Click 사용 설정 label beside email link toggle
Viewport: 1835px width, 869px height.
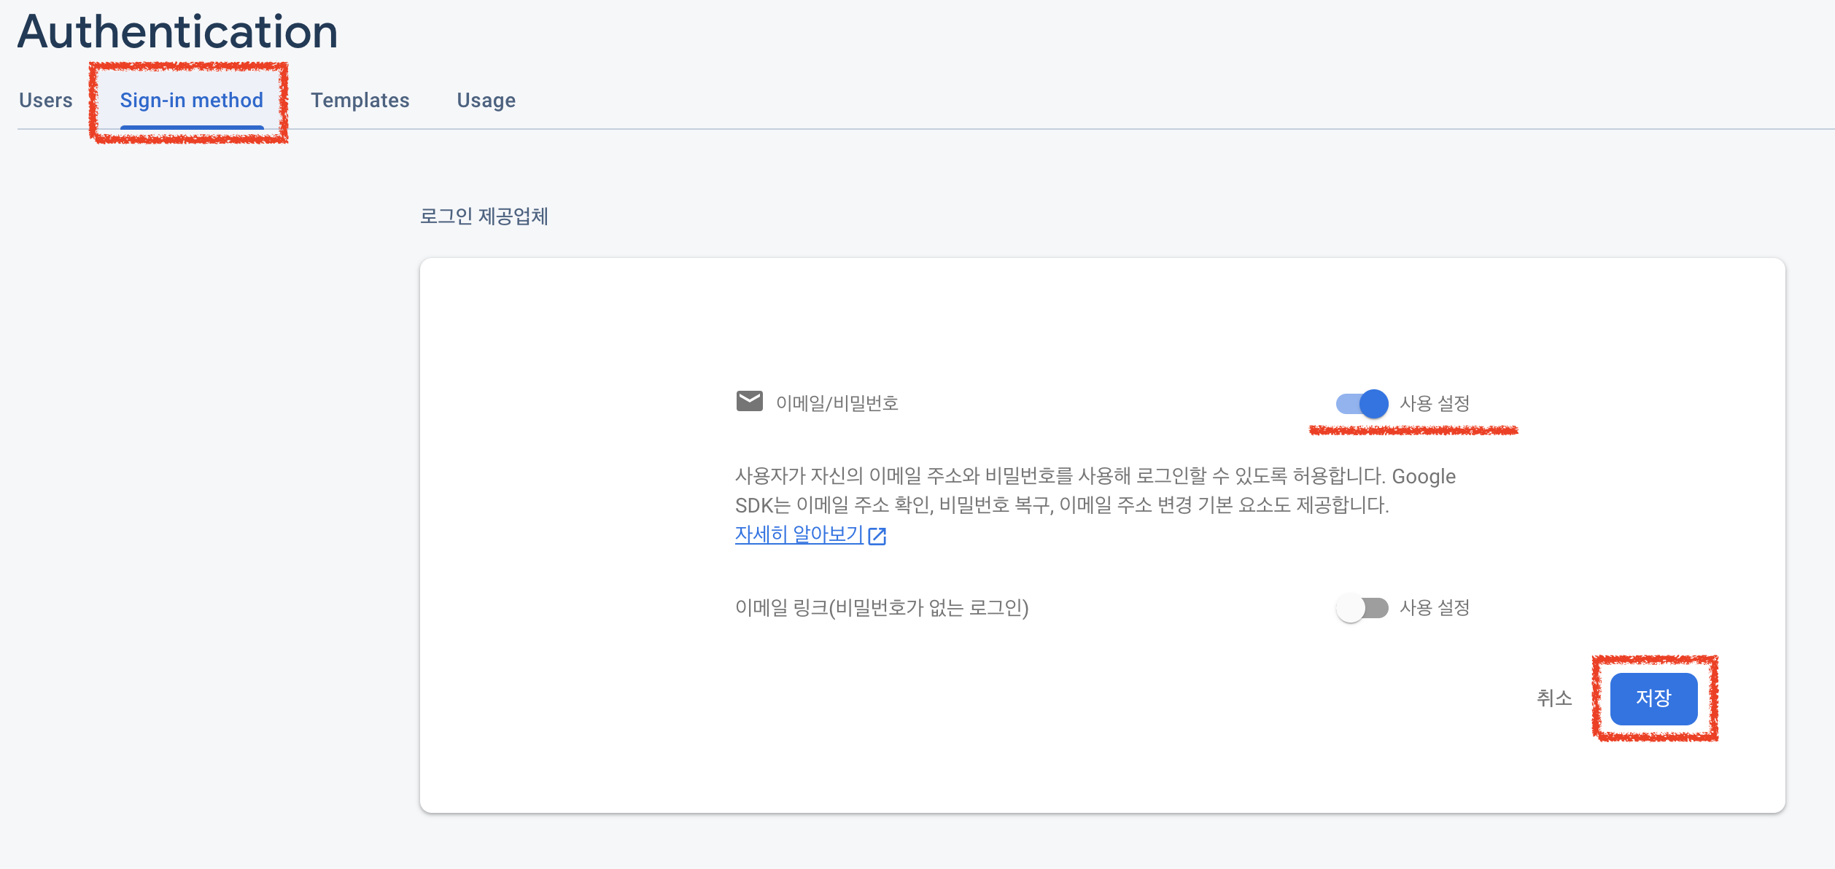[1434, 608]
